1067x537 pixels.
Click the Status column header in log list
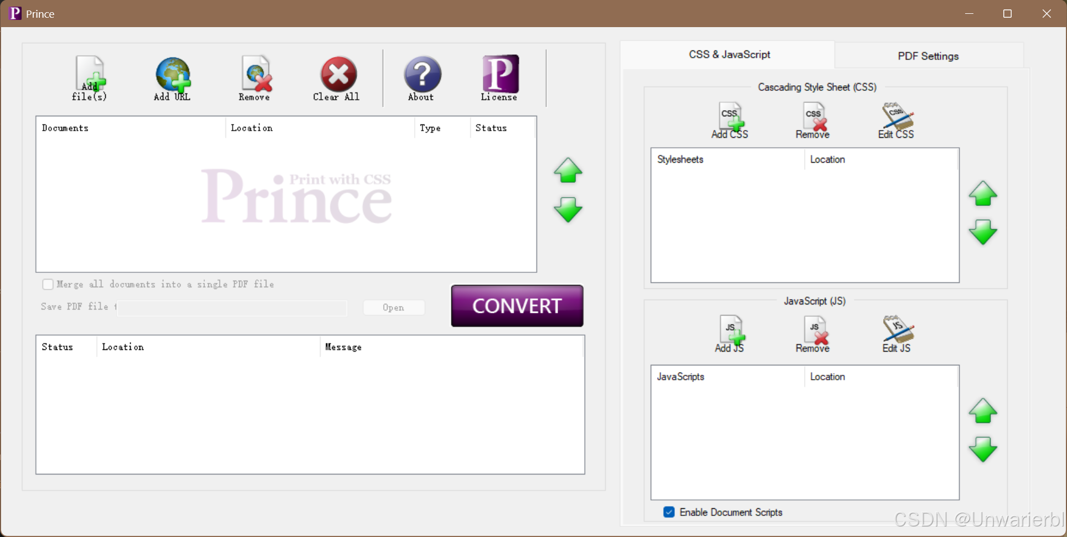66,347
